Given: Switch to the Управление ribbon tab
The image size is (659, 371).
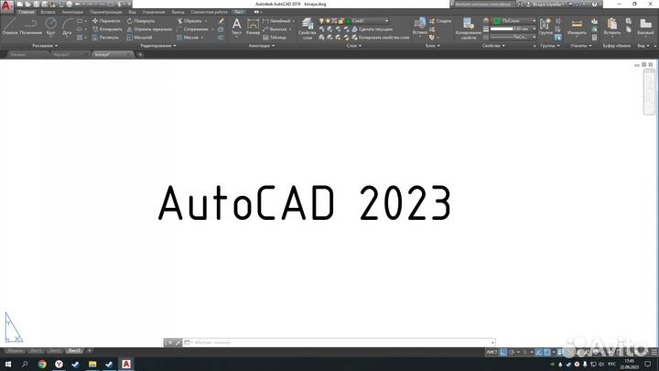Looking at the screenshot, I should pos(154,12).
